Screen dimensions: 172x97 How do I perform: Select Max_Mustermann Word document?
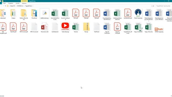pyautogui.click(x=159, y=15)
